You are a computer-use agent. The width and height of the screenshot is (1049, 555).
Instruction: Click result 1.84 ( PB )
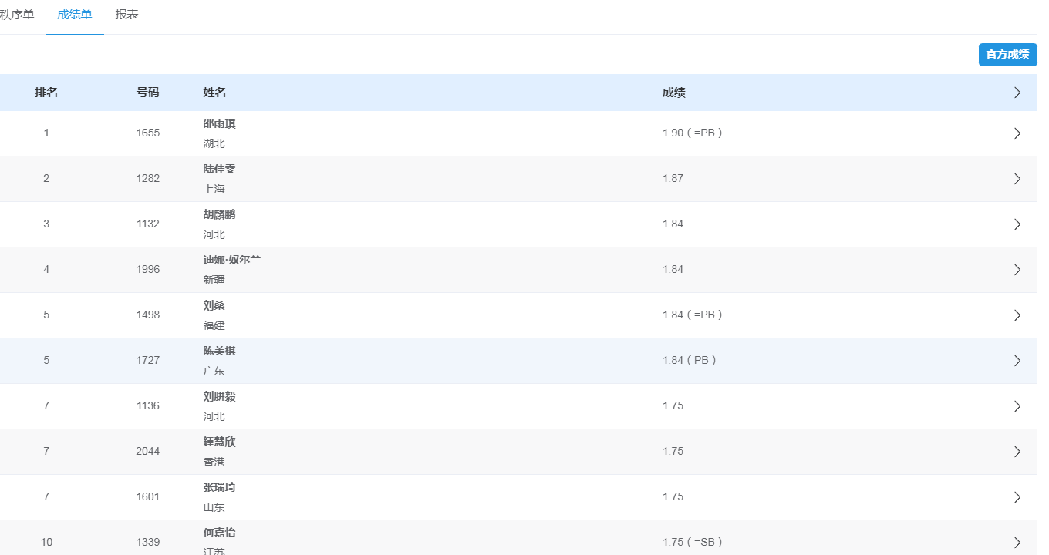[x=690, y=360]
